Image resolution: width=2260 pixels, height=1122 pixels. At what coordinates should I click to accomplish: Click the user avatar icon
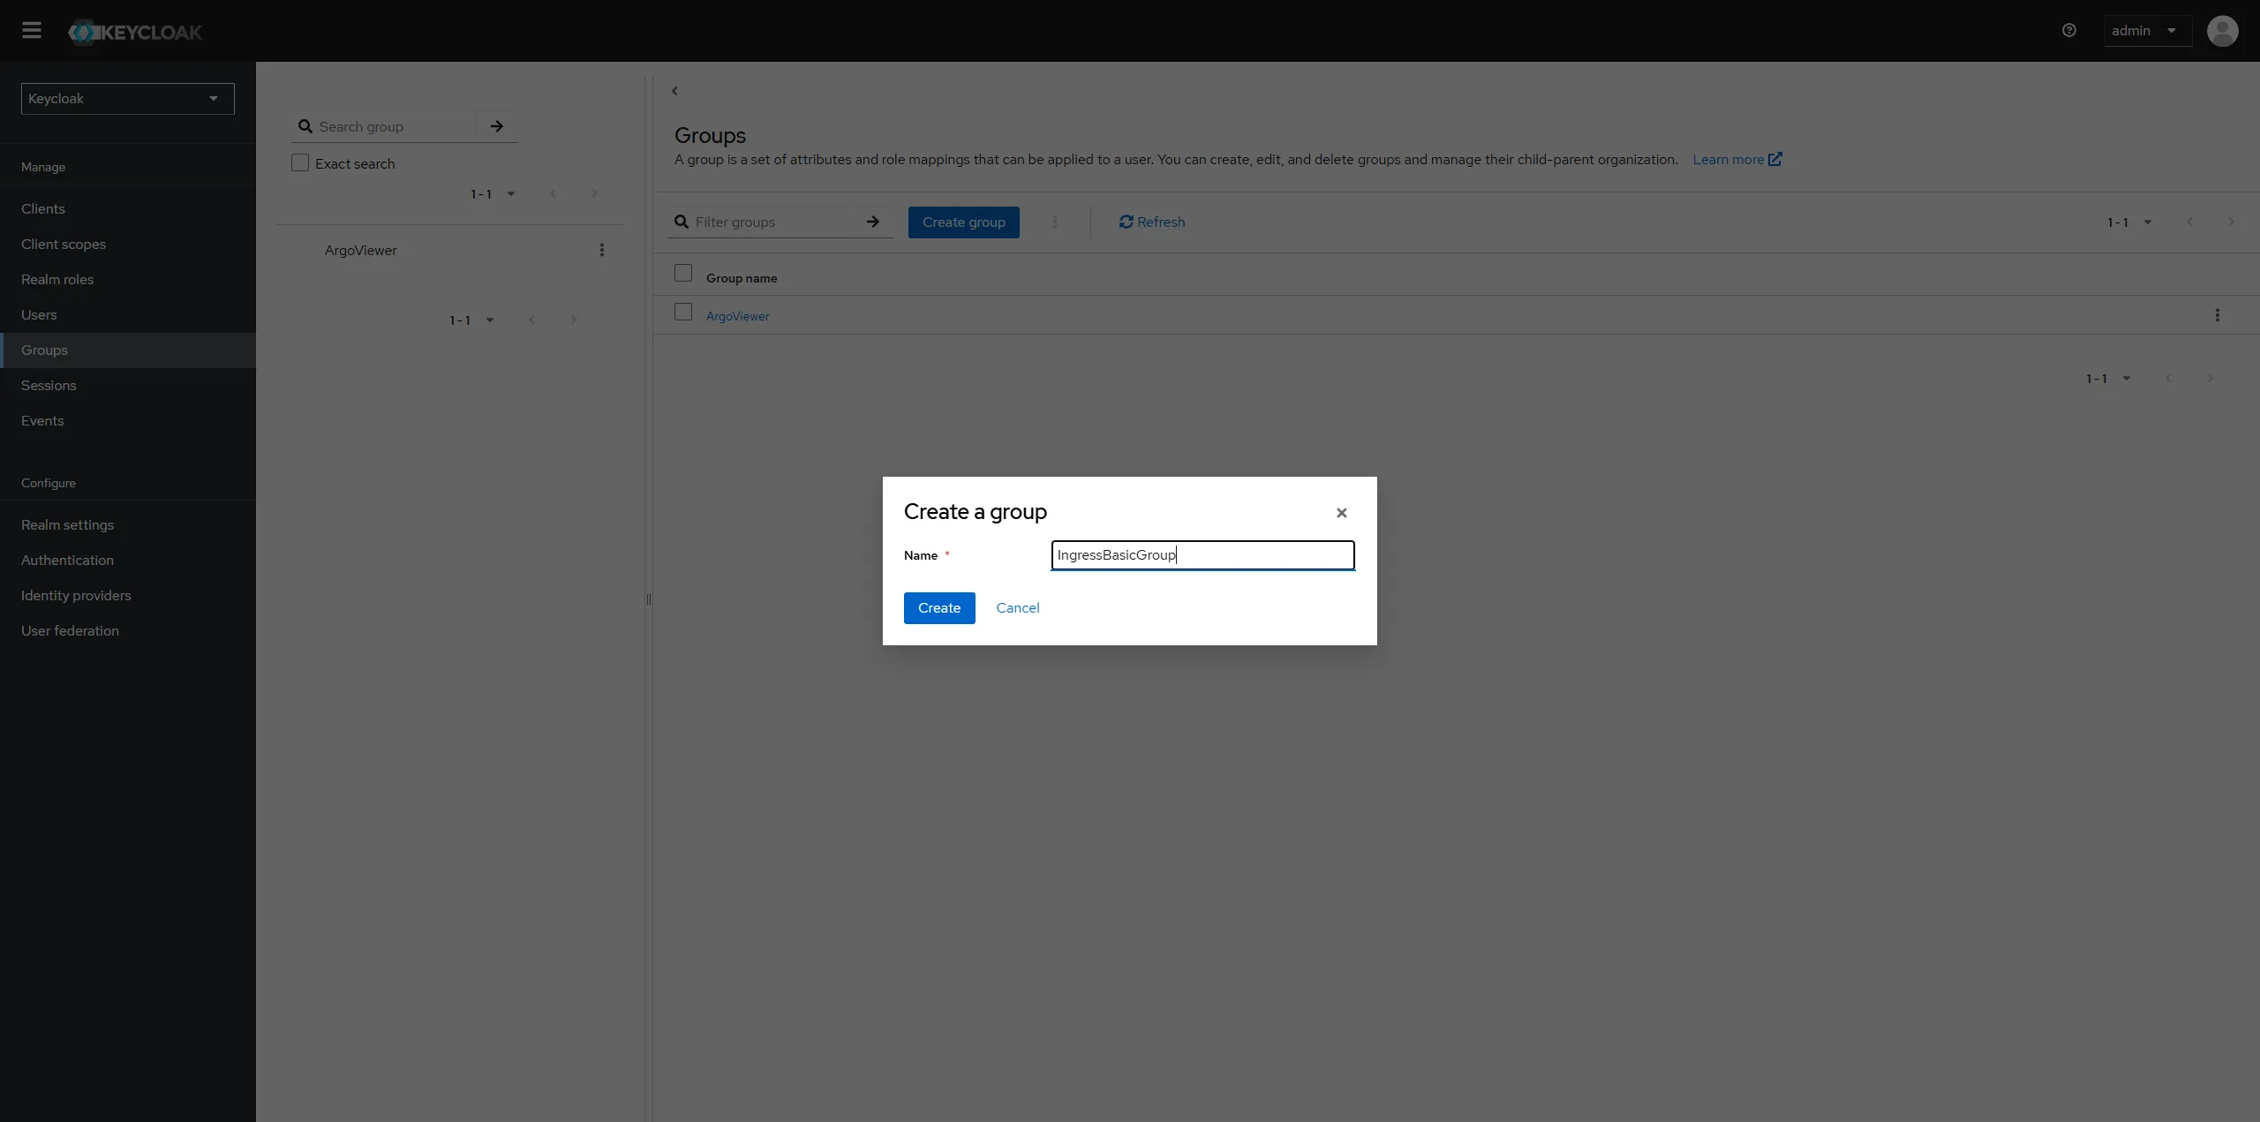pos(2222,31)
